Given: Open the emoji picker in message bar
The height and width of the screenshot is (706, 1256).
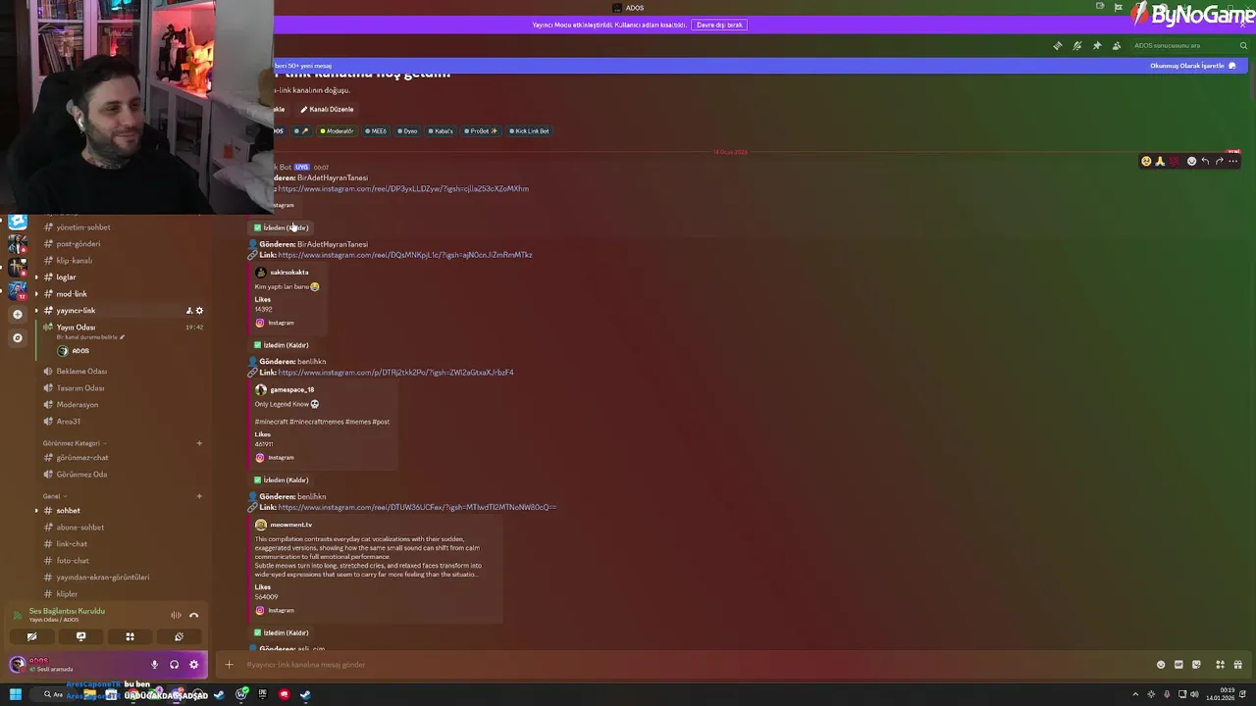Looking at the screenshot, I should coord(1161,665).
